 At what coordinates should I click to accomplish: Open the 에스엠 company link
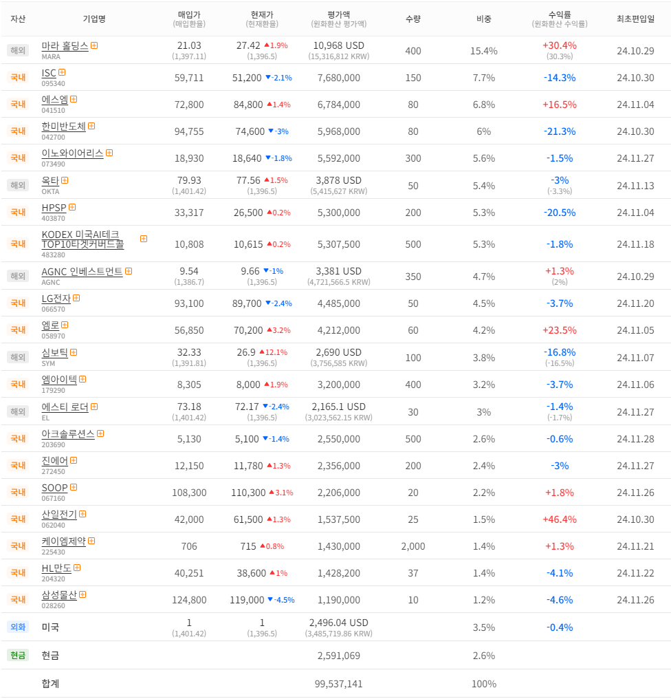[x=55, y=99]
